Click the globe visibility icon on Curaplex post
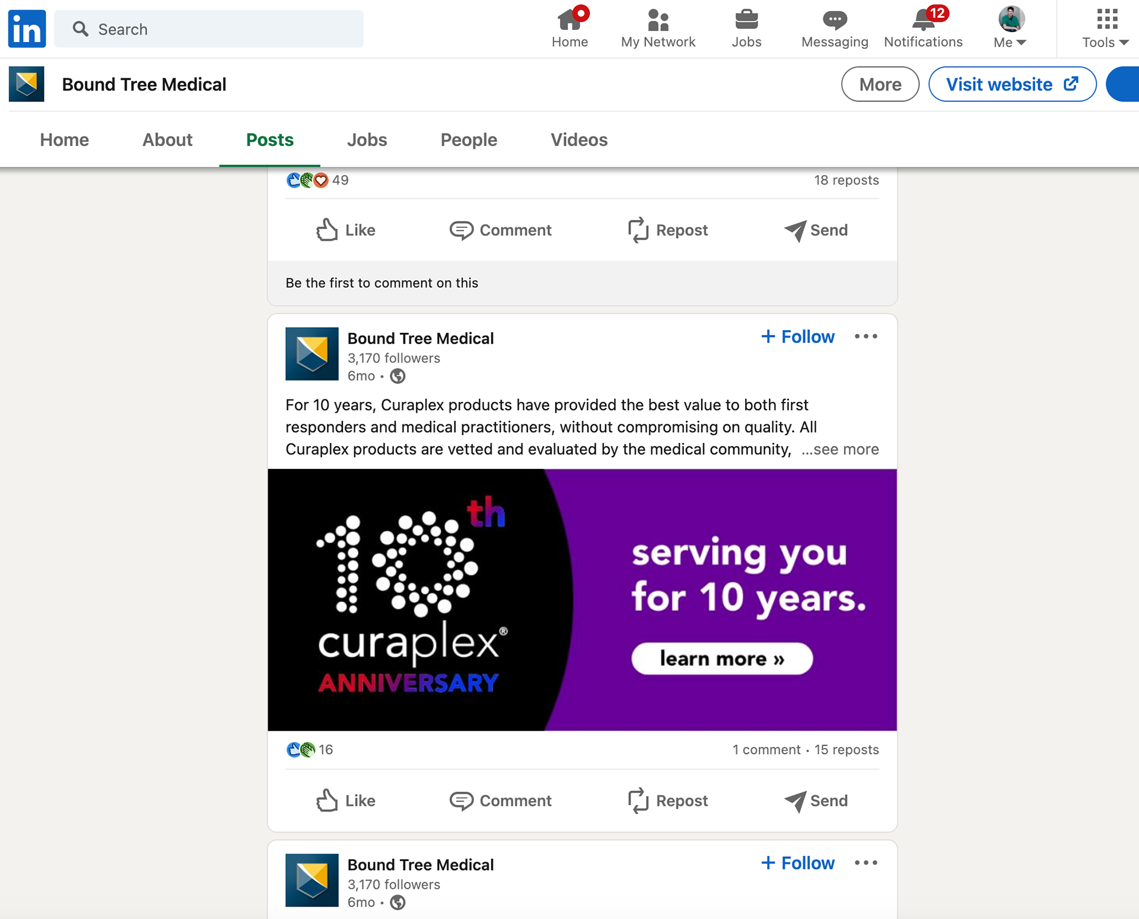 pyautogui.click(x=398, y=376)
